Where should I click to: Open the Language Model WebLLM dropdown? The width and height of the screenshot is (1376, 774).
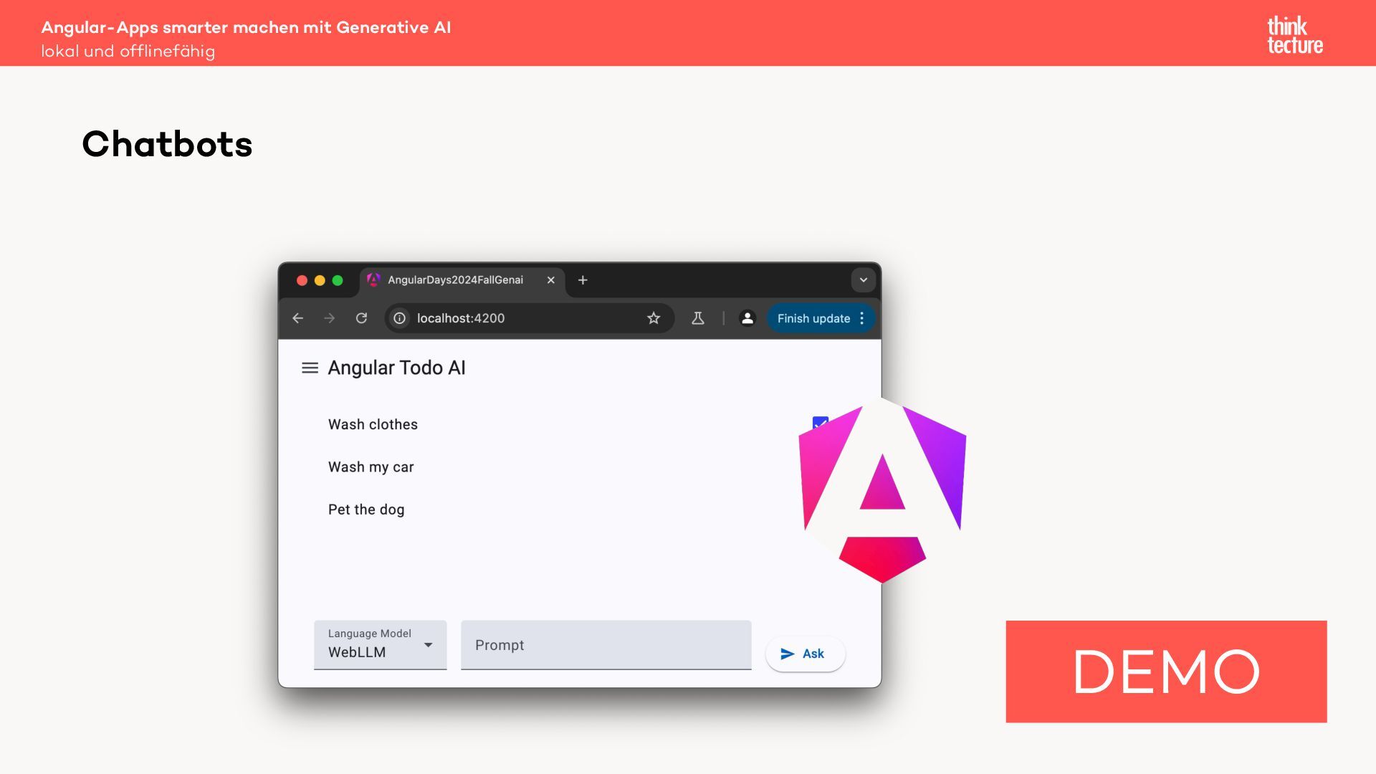coord(381,645)
